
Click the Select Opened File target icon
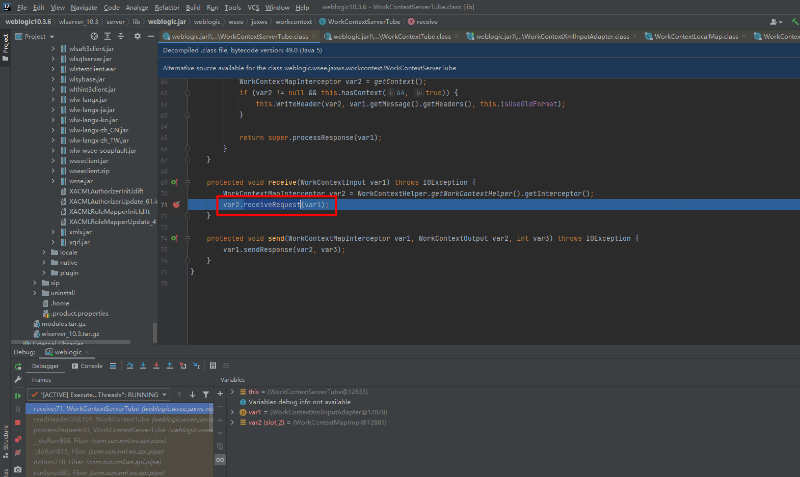(94, 36)
